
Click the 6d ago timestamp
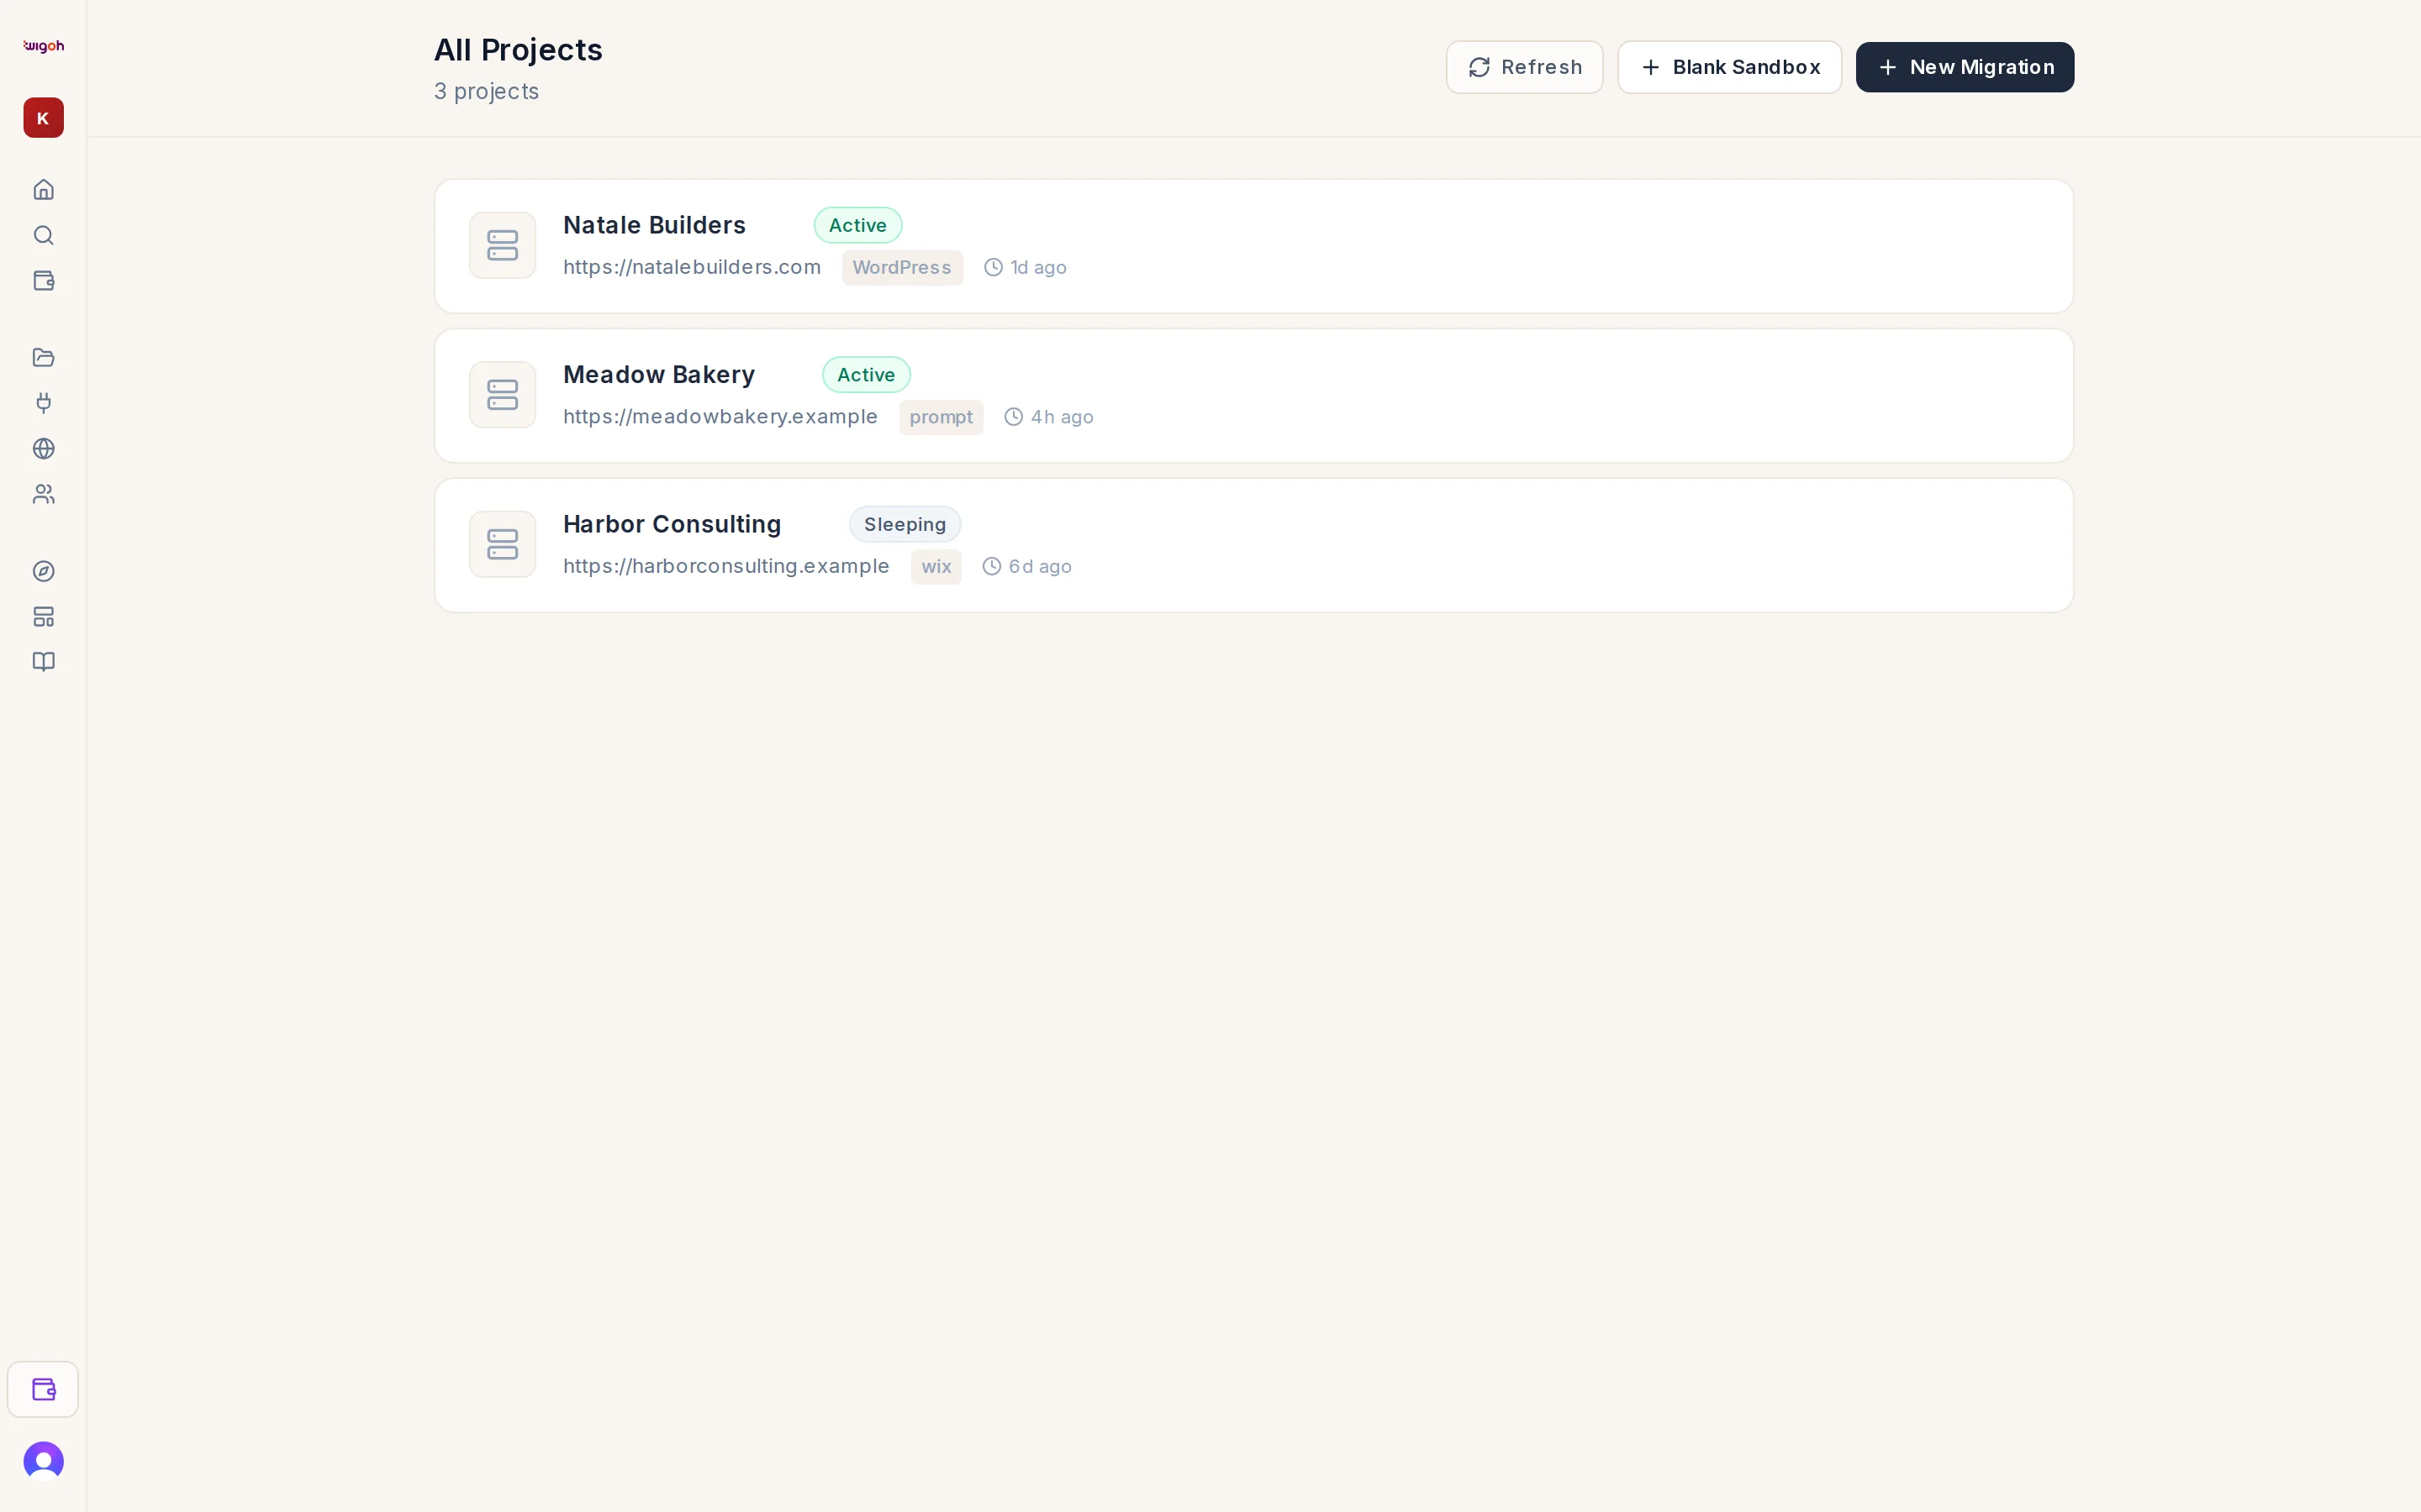pyautogui.click(x=1026, y=566)
